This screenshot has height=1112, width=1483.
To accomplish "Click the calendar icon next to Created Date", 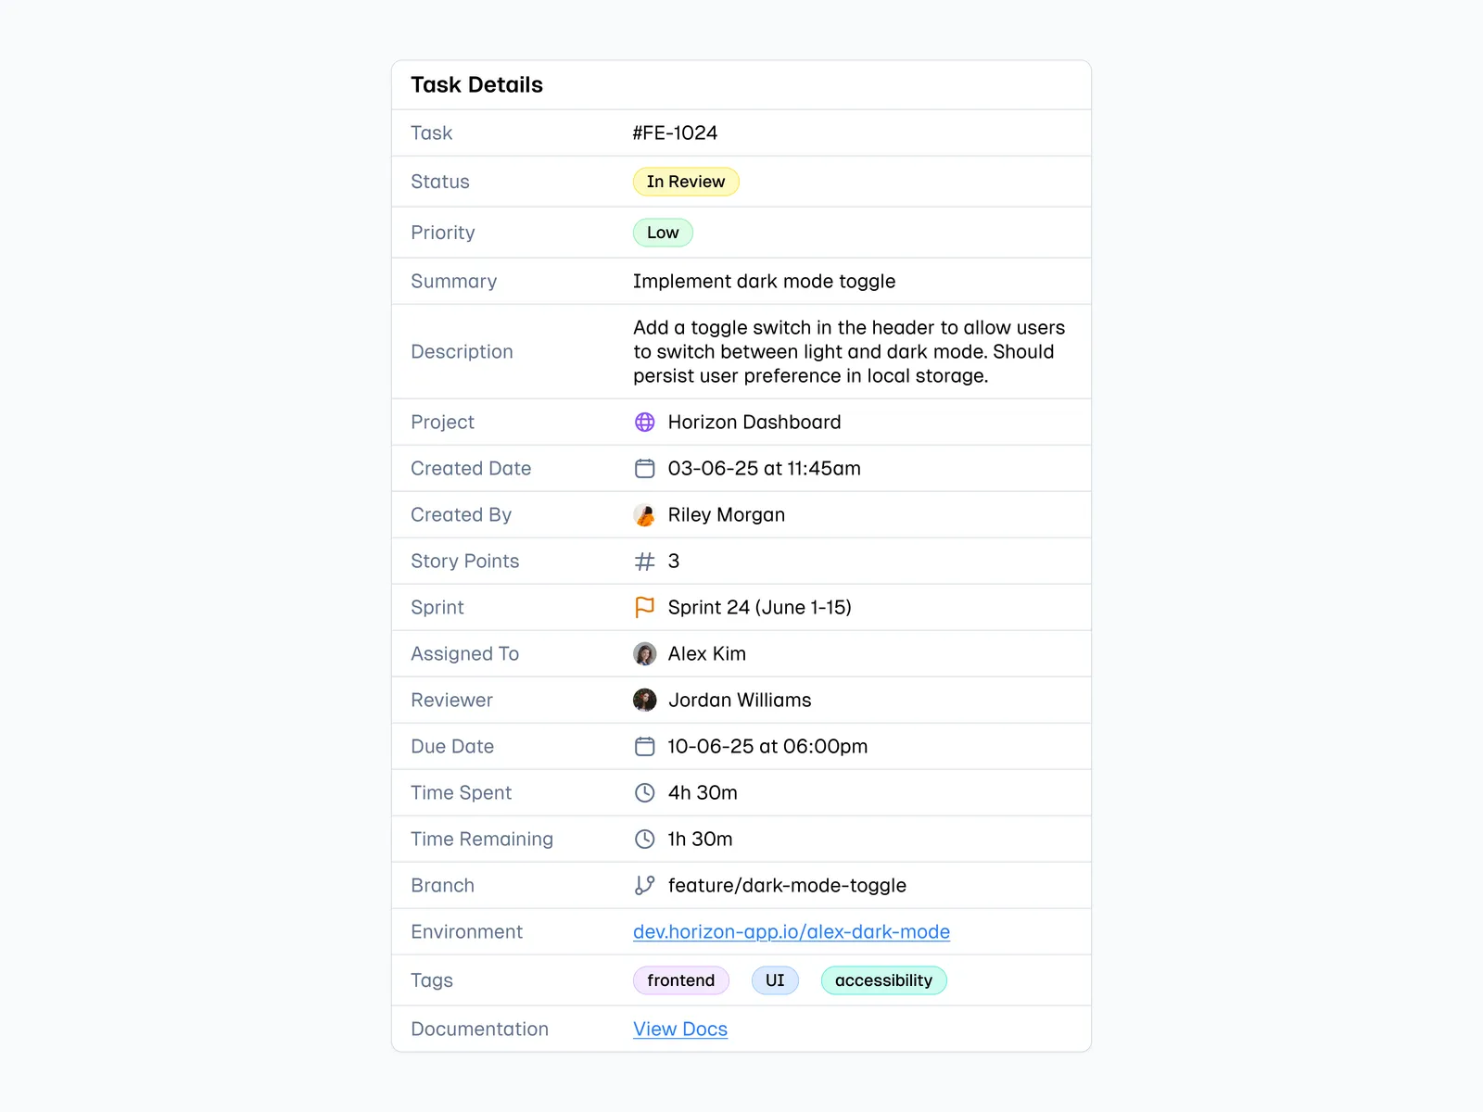I will (644, 469).
